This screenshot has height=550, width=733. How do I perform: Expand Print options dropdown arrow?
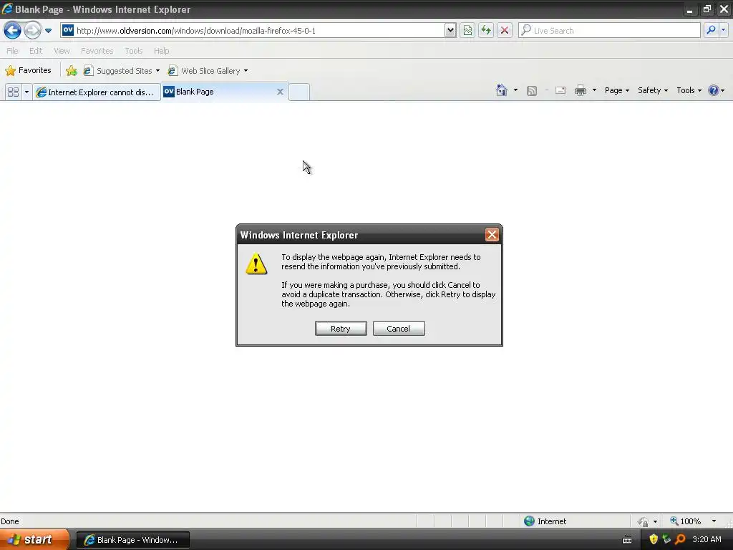pyautogui.click(x=594, y=90)
